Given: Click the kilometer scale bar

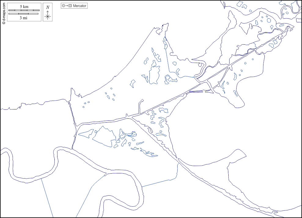Looking at the screenshot, I should pyautogui.click(x=24, y=10).
